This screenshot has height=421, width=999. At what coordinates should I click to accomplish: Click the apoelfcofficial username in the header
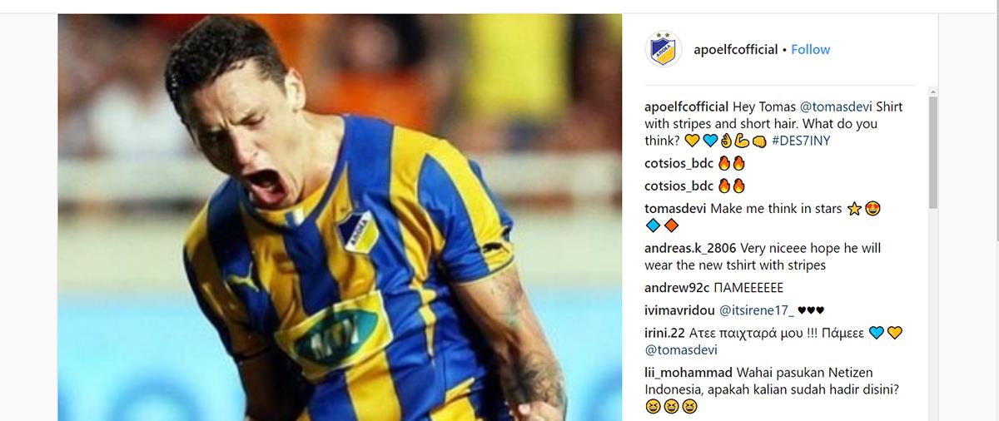point(735,50)
